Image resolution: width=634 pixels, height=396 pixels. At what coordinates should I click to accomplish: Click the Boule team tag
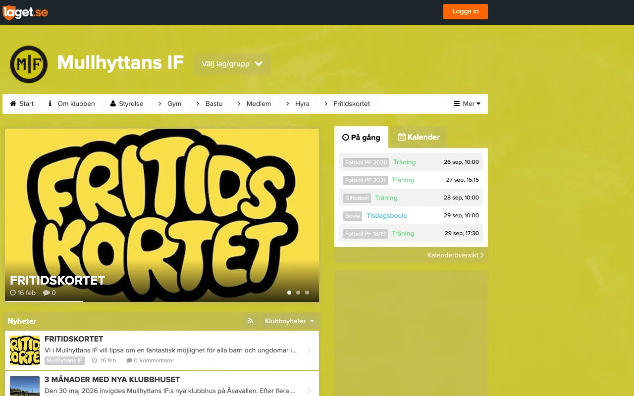pyautogui.click(x=353, y=216)
